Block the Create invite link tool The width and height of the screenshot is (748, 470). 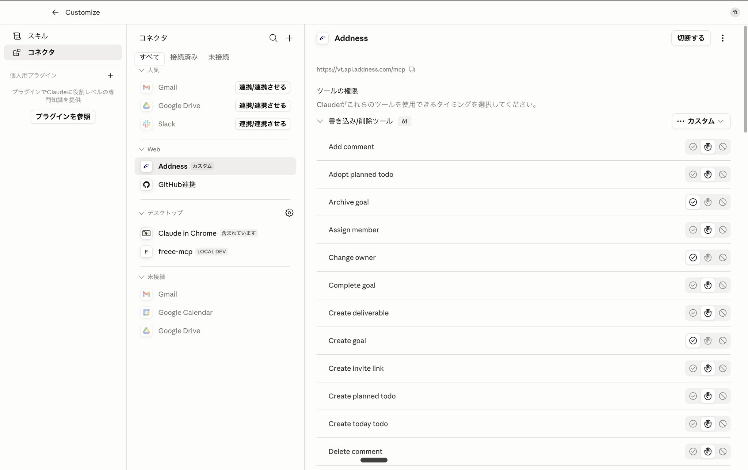tap(722, 368)
